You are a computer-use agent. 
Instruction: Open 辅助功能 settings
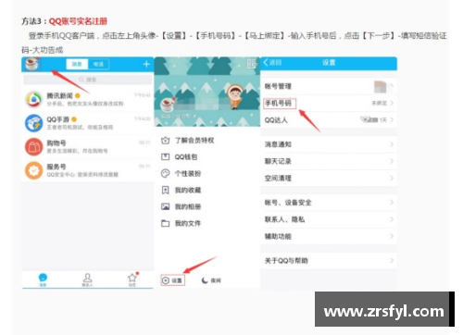point(329,237)
